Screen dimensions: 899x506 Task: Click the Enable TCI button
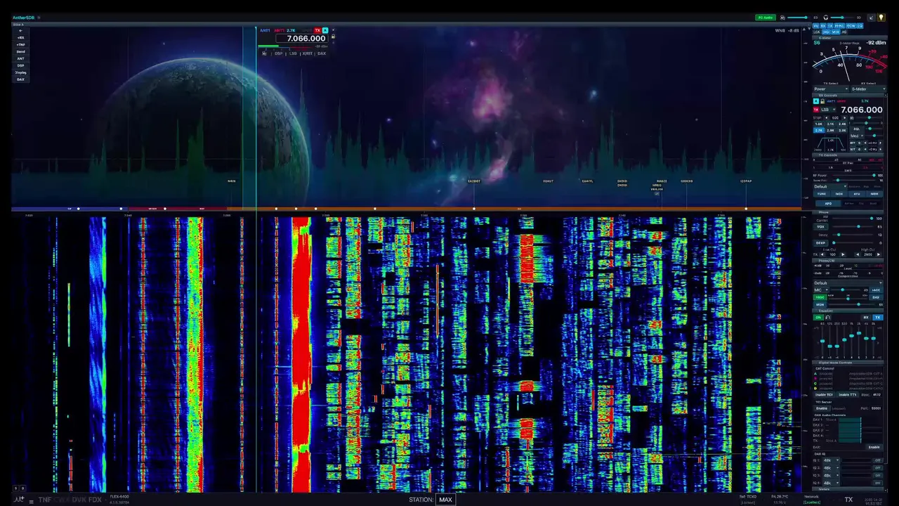823,395
